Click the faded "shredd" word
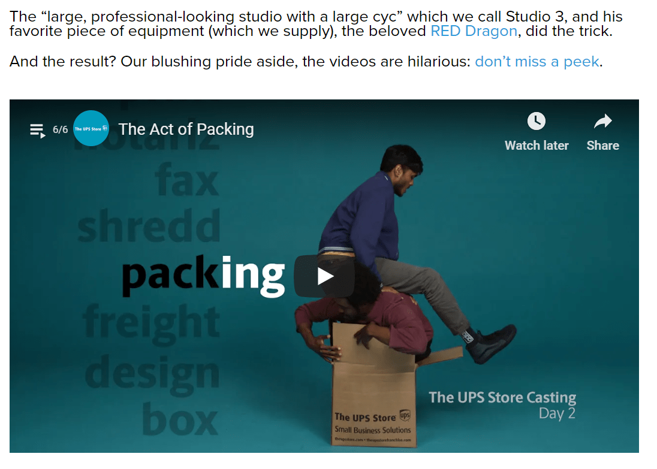Screen dimensions: 657x469 pyautogui.click(x=149, y=226)
